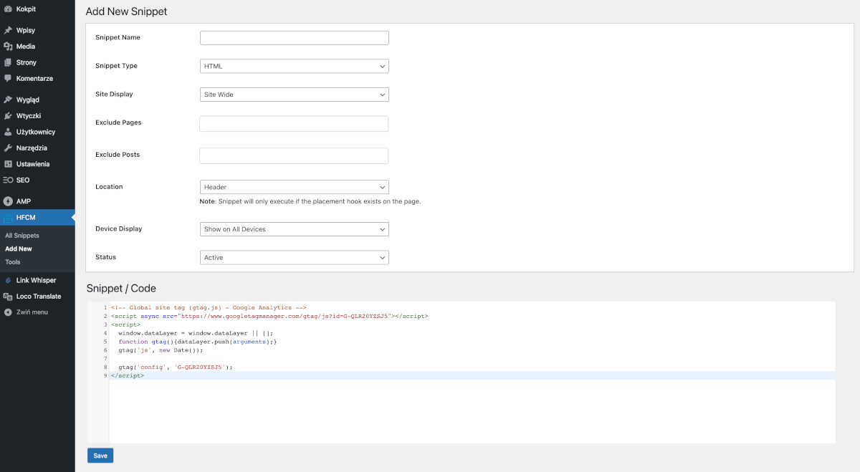Click the Zwiń menu collapse icon
Viewport: 860px width, 472px height.
coord(8,312)
